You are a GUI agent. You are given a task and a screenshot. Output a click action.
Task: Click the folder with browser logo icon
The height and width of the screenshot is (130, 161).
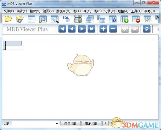(20, 19)
